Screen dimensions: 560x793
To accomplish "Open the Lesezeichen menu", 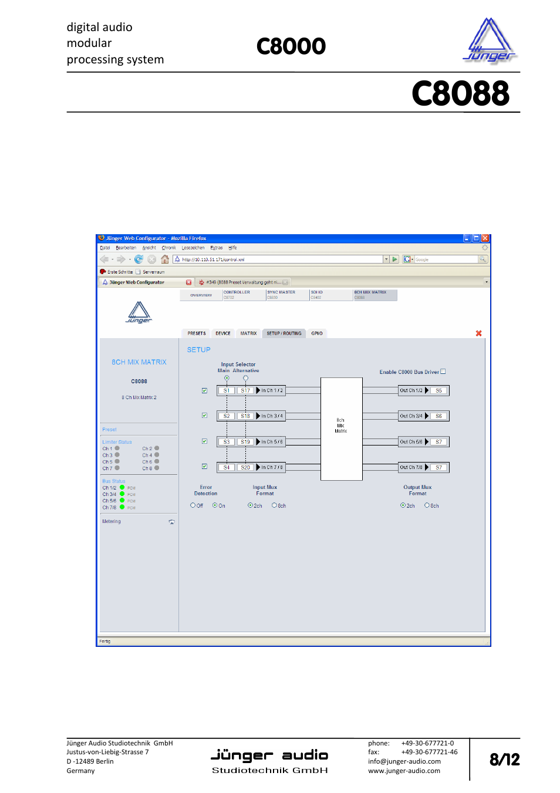I will 193,248.
